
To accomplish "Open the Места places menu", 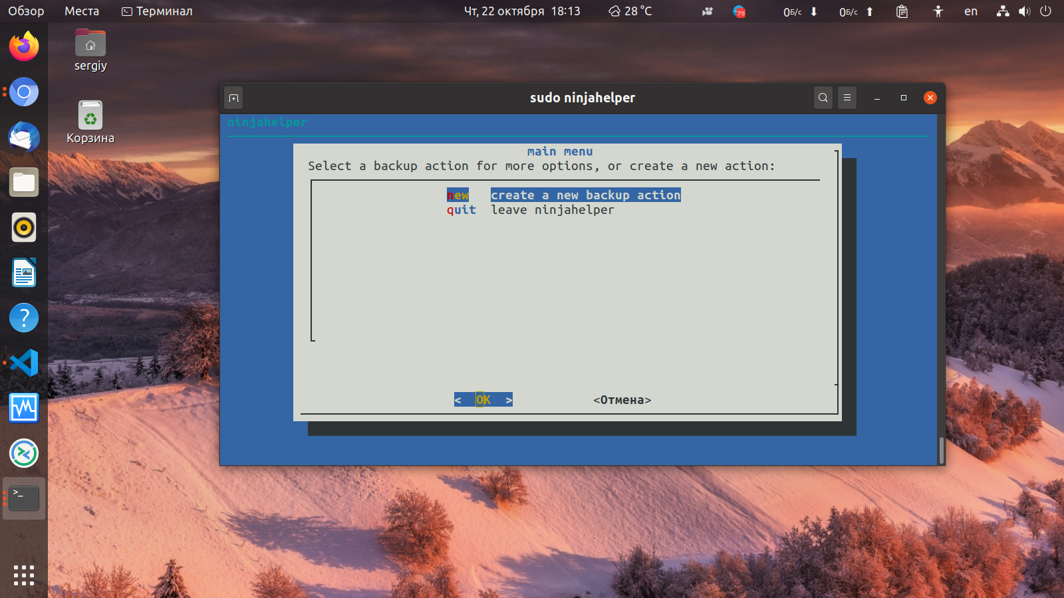I will click(x=82, y=11).
